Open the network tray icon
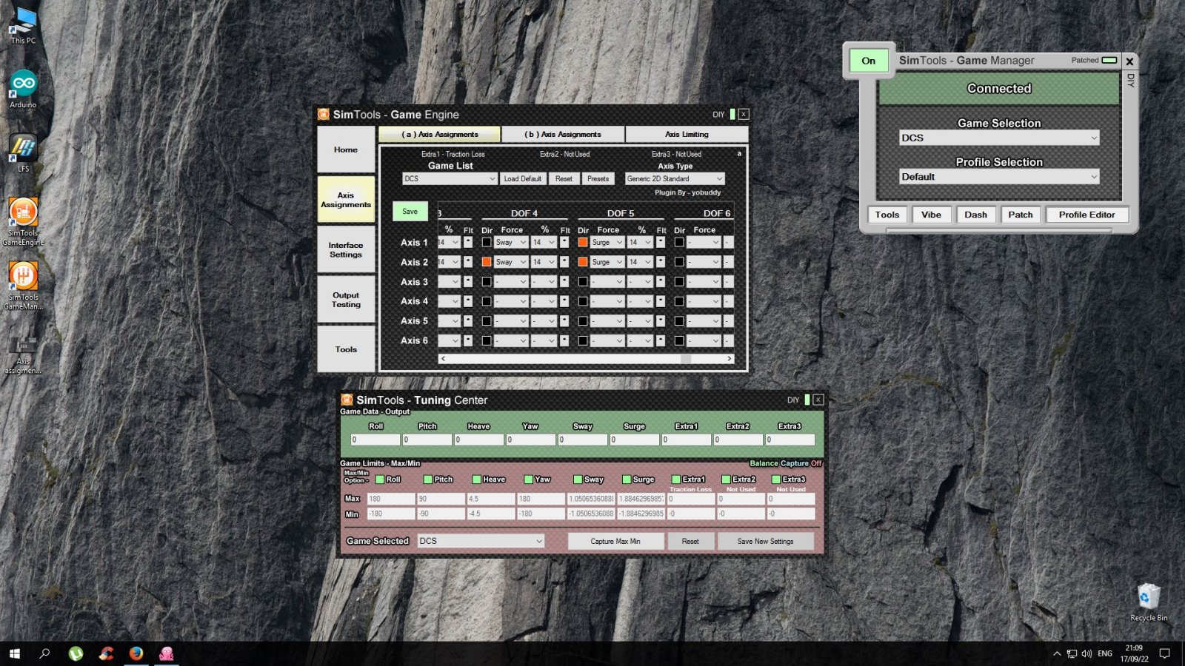 tap(1072, 654)
